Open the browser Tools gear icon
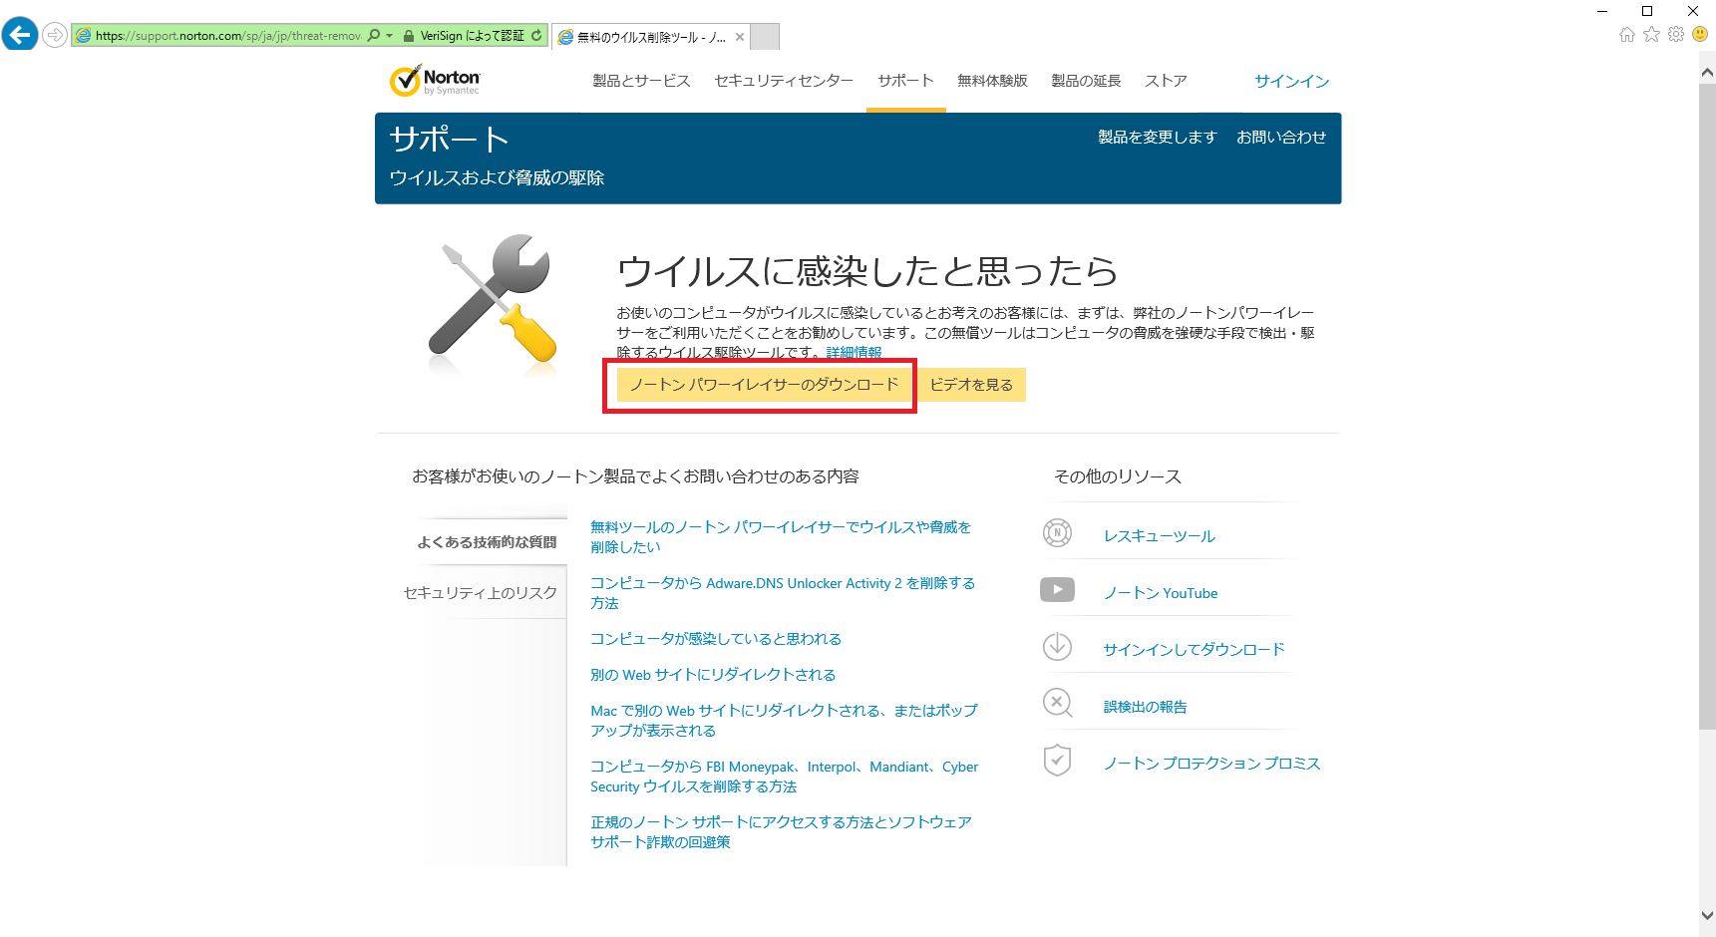This screenshot has height=937, width=1716. [1676, 35]
